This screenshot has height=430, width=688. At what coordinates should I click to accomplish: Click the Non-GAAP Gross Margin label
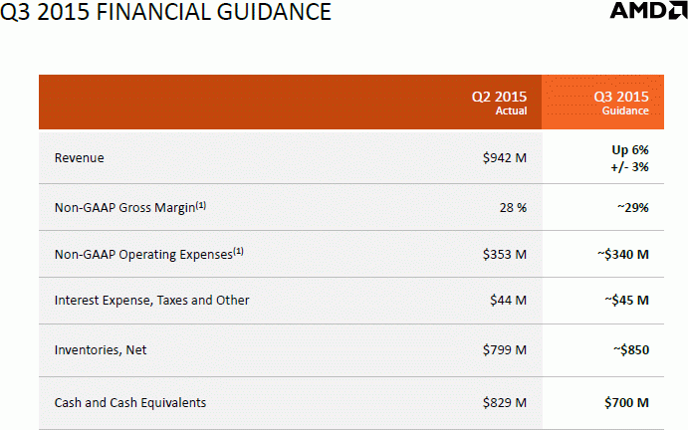coord(130,207)
